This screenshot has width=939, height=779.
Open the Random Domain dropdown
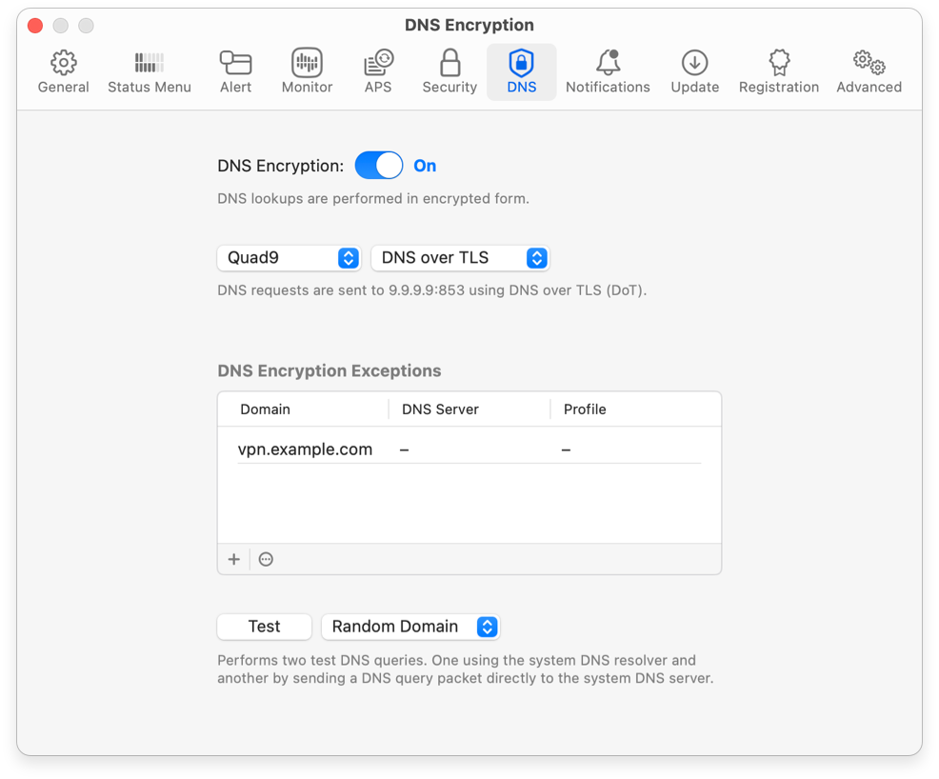(x=410, y=627)
